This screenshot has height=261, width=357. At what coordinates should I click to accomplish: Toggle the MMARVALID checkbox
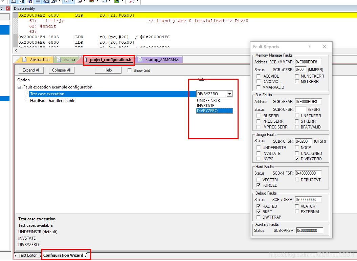259,87
